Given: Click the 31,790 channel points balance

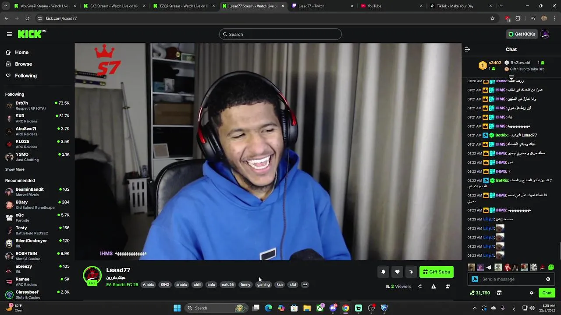Looking at the screenshot, I should pos(480,293).
